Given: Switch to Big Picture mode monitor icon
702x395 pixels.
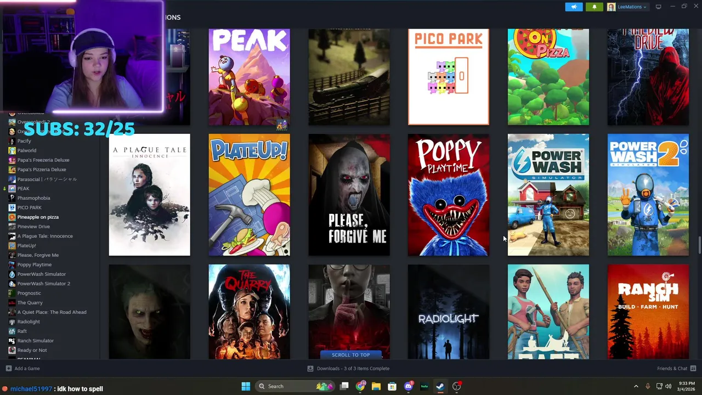Looking at the screenshot, I should click(x=658, y=7).
